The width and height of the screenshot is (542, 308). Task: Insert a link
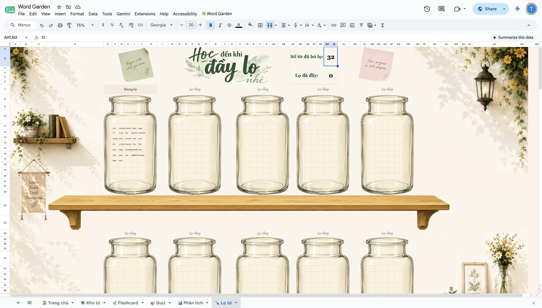coord(334,25)
